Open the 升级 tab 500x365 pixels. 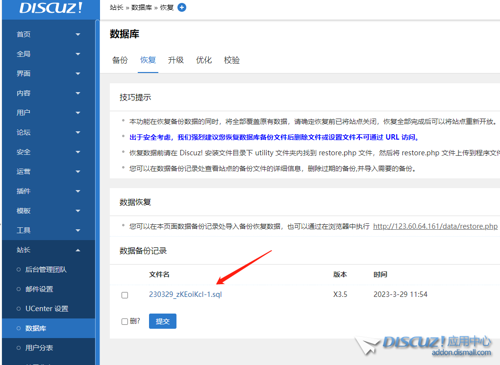click(x=176, y=60)
